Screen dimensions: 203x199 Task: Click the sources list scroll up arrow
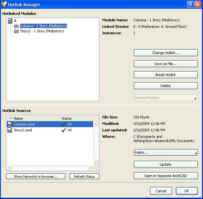click(96, 124)
